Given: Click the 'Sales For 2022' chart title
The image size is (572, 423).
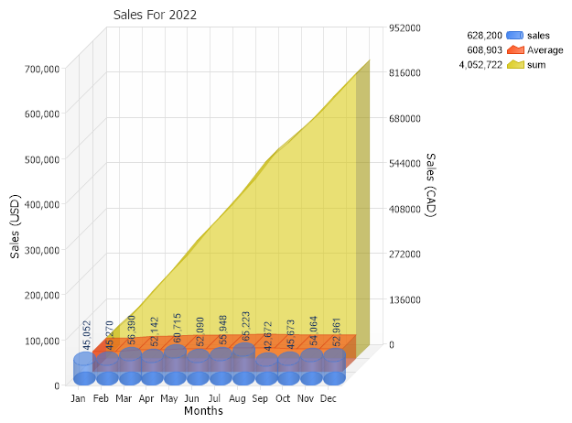Looking at the screenshot, I should click(155, 16).
